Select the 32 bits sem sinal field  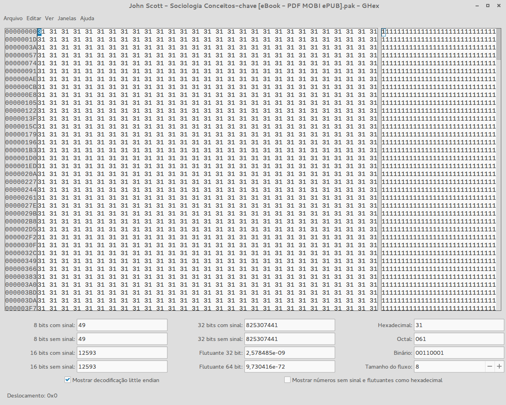[x=289, y=339]
